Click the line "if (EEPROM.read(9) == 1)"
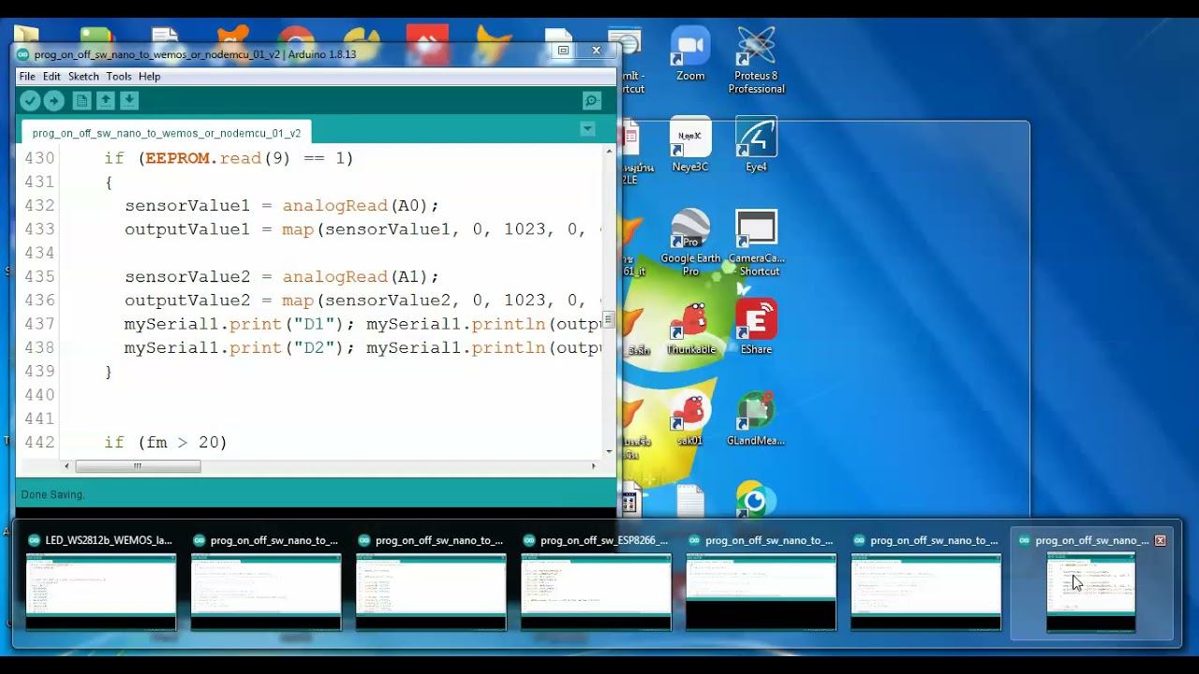Viewport: 1199px width, 674px height. (x=229, y=158)
